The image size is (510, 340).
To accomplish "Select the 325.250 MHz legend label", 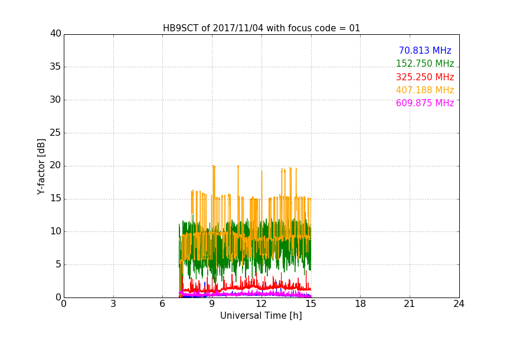I will click(x=425, y=77).
